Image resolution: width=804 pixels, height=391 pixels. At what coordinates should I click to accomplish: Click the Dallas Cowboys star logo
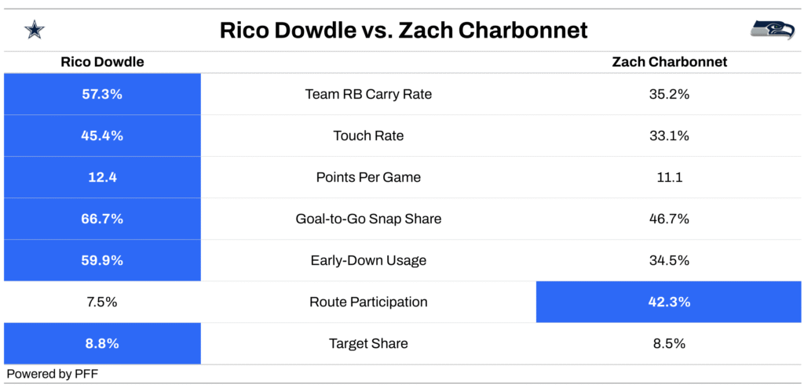pos(35,31)
